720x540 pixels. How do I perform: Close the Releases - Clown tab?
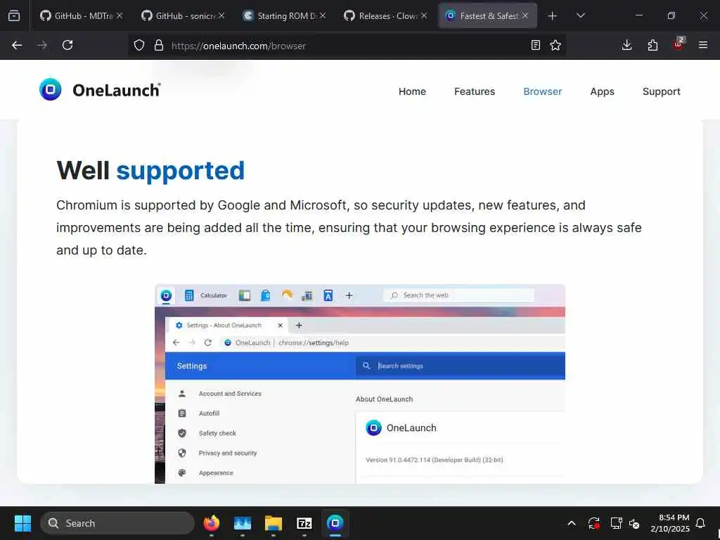pyautogui.click(x=424, y=15)
